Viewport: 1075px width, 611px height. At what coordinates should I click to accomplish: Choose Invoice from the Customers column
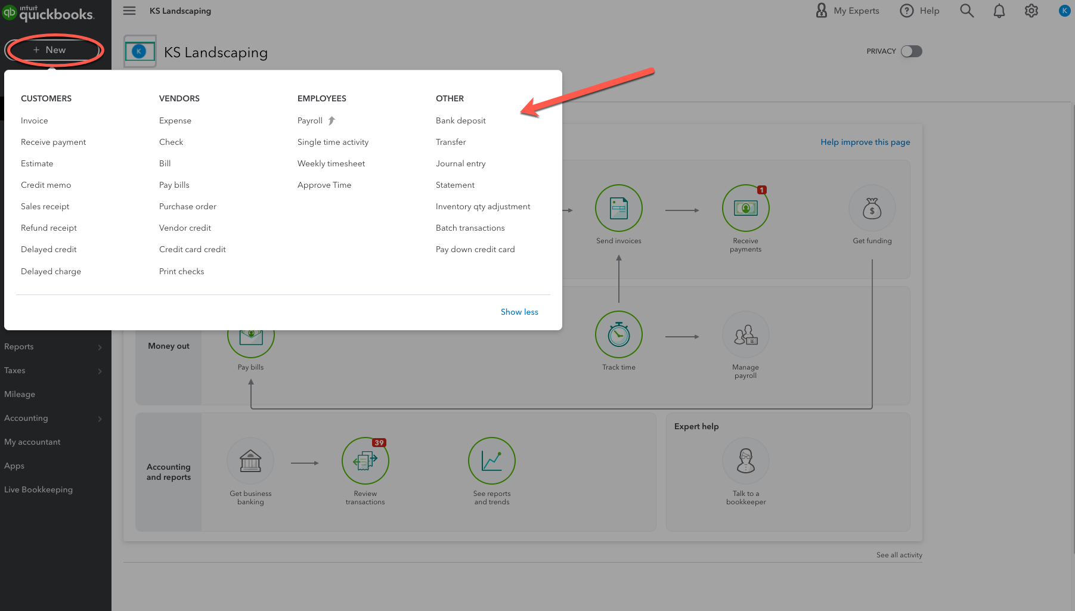click(x=34, y=120)
